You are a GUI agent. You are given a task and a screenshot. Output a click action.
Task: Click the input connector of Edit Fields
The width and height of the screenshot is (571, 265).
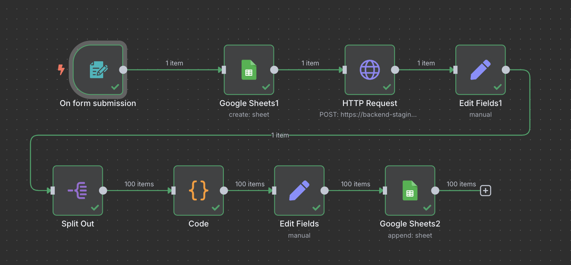[x=274, y=190]
